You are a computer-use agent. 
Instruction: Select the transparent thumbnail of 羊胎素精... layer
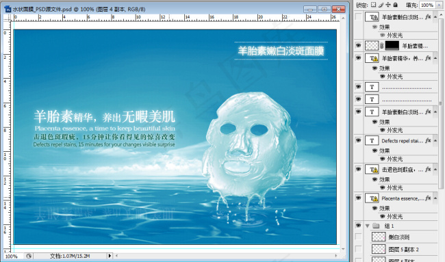pyautogui.click(x=372, y=46)
